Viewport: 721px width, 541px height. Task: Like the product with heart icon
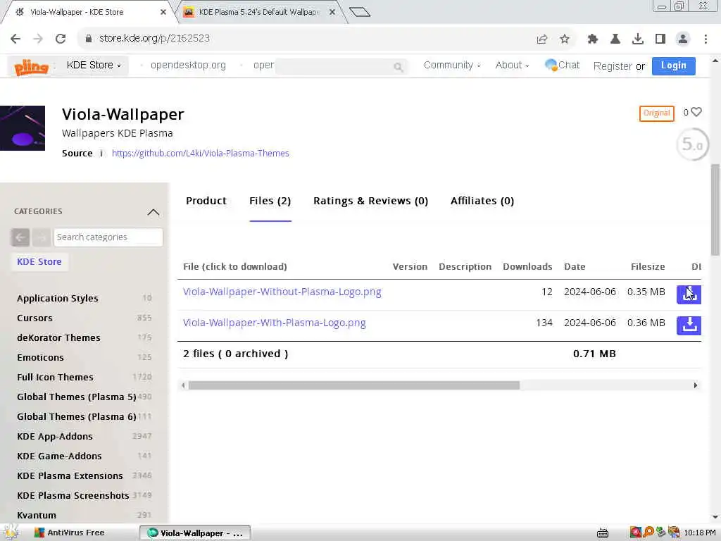click(x=696, y=112)
